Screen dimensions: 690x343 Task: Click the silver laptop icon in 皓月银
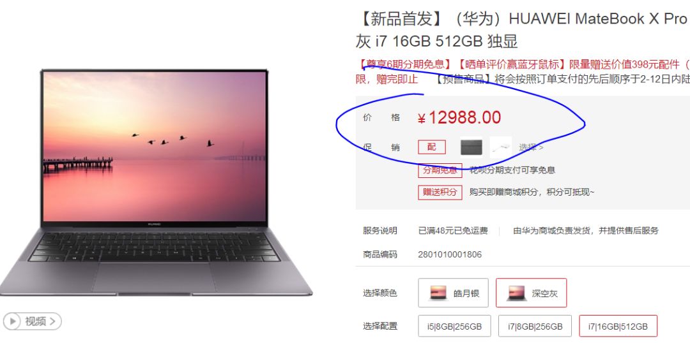[x=438, y=293]
